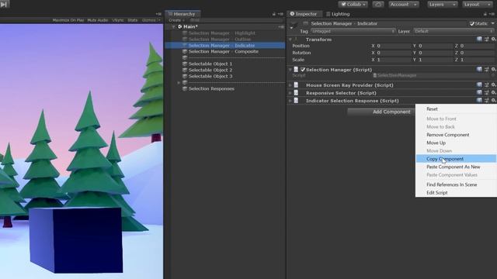Image resolution: width=497 pixels, height=279 pixels.
Task: Toggle the Inspector panel lock icon
Action: [485, 14]
